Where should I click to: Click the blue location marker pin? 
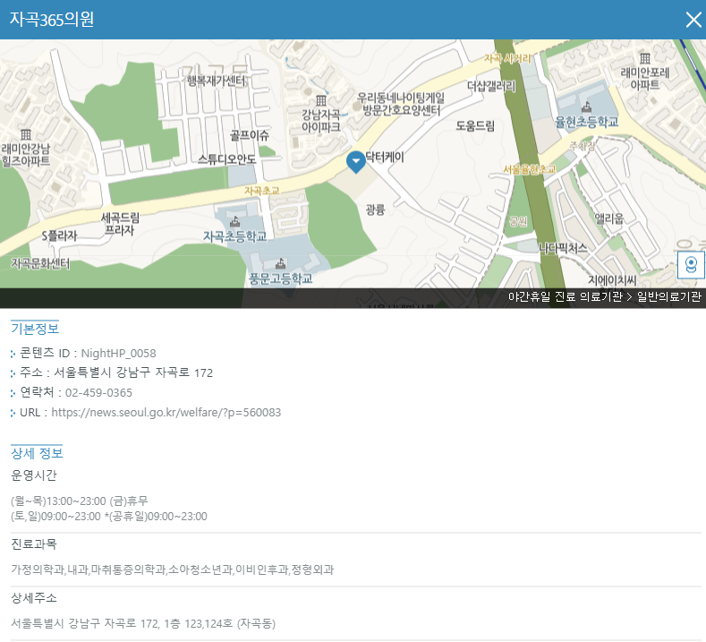(x=356, y=162)
